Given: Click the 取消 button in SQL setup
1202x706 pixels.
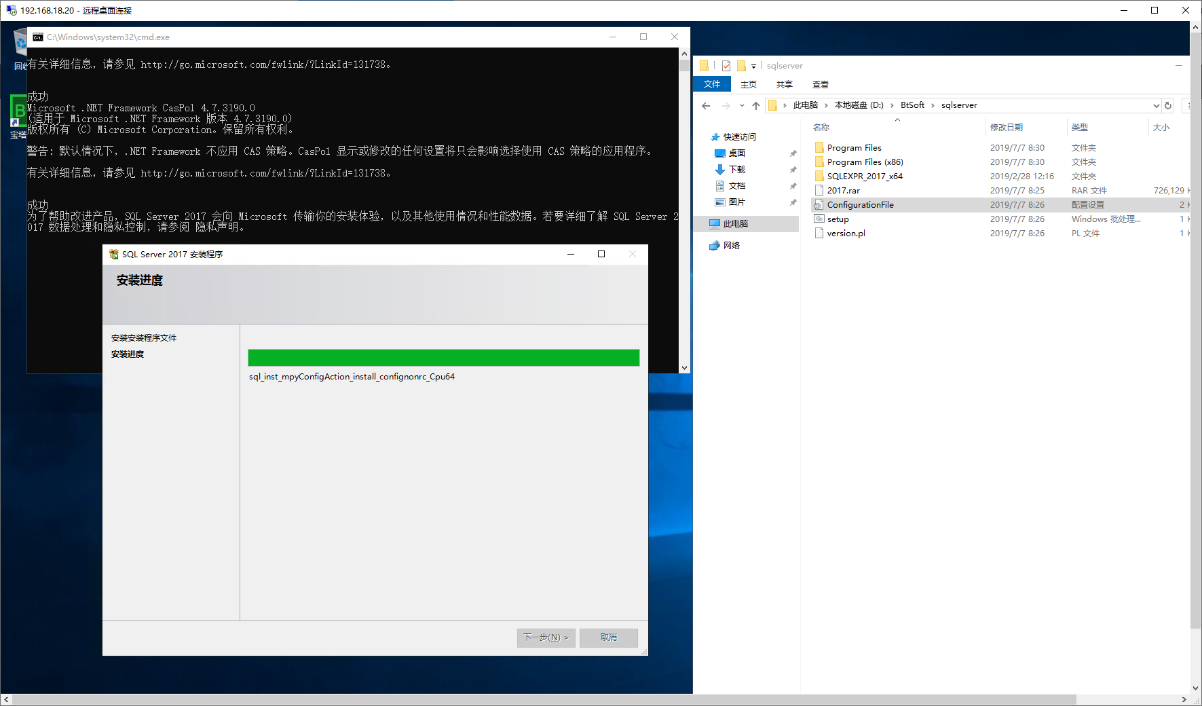Looking at the screenshot, I should pos(609,637).
